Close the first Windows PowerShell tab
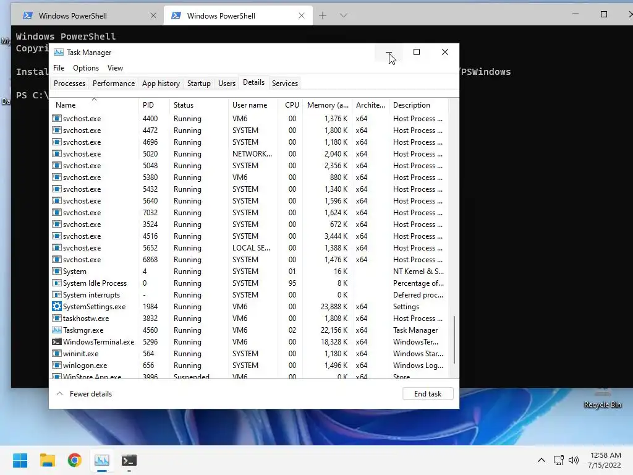 point(153,15)
